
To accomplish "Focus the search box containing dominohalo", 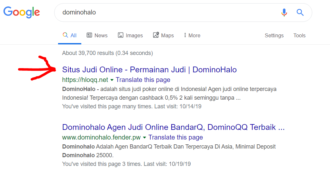I will (x=183, y=12).
